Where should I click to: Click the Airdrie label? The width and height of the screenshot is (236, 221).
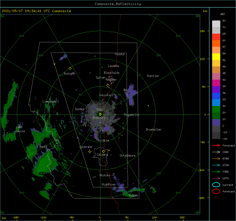[103, 140]
